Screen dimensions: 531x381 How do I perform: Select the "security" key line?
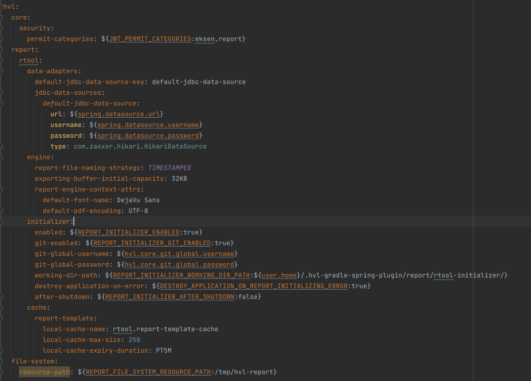tap(35, 28)
